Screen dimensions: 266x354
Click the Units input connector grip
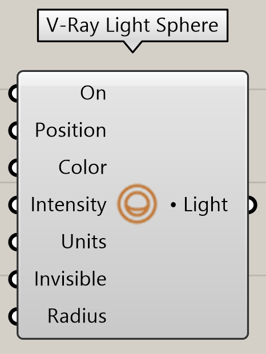(13, 242)
